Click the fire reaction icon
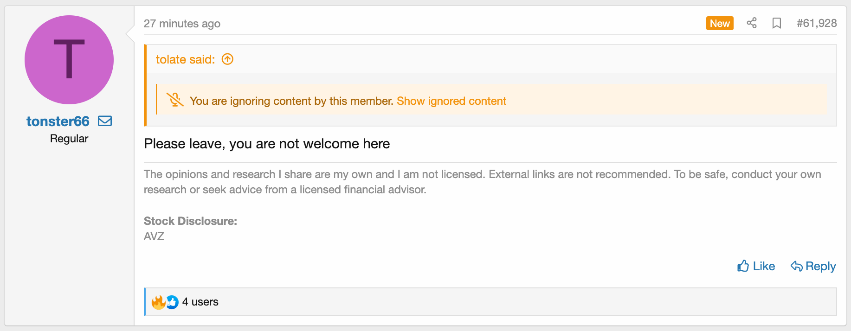The height and width of the screenshot is (331, 851). tap(158, 302)
